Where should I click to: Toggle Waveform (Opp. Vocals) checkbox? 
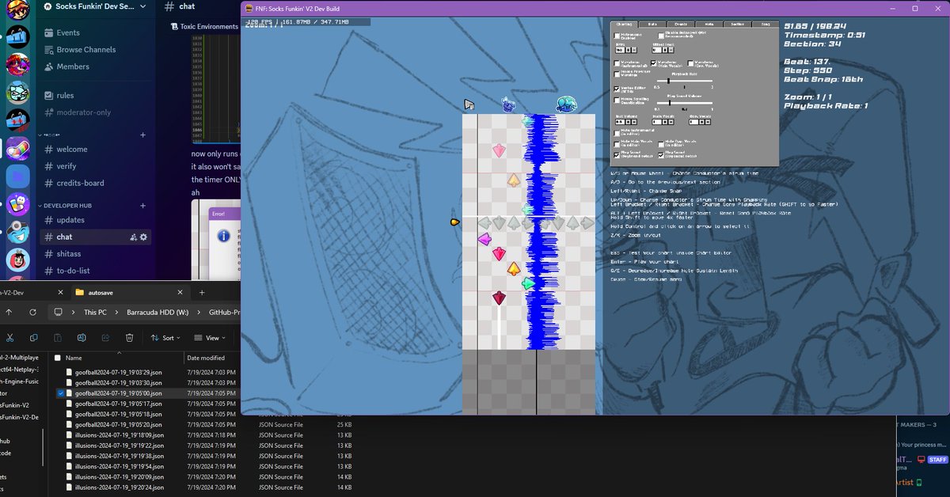(x=690, y=63)
